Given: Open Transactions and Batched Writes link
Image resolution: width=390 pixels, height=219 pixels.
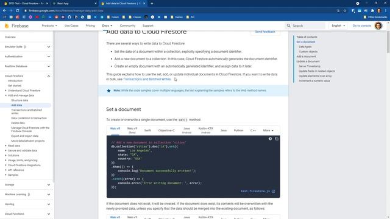Looking at the screenshot, I should [147, 79].
